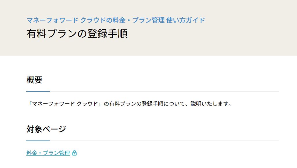Click the gray divider line under 概要
The image size is (297, 168).
(x=164, y=92)
